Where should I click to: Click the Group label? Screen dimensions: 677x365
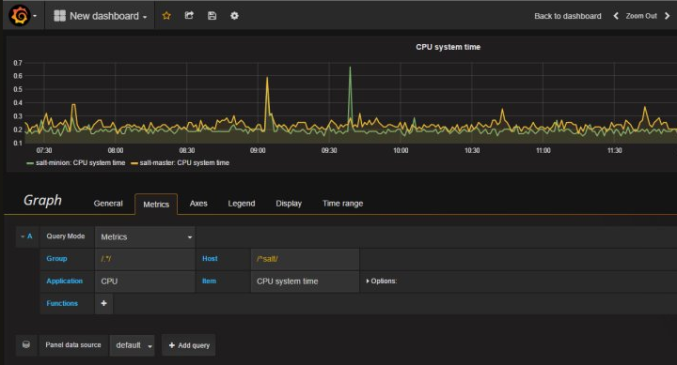[x=56, y=259]
